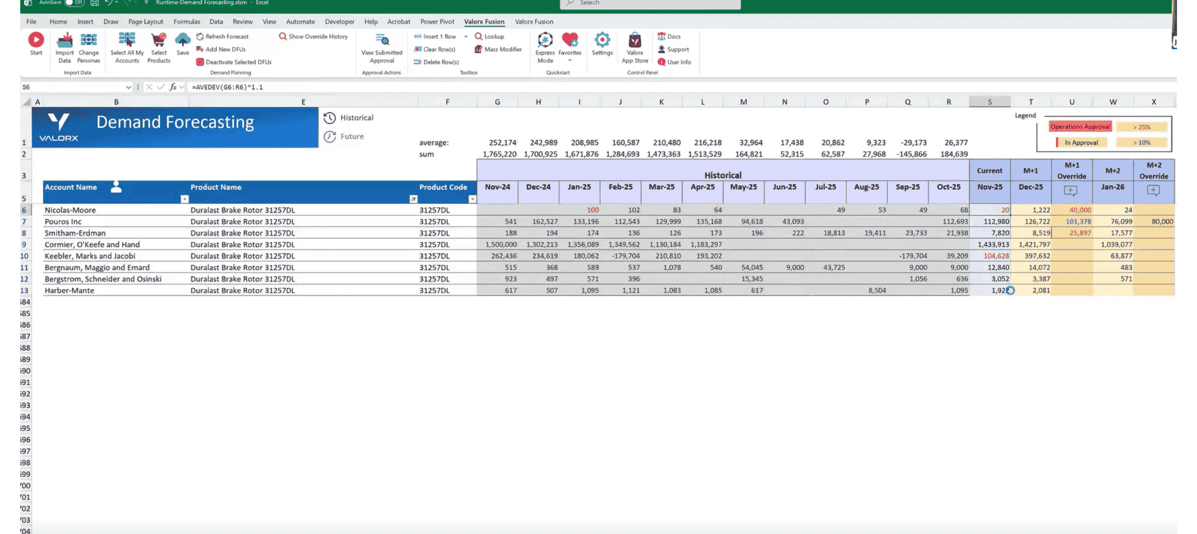
Task: Click the Nicolas-Moore account cell
Action: (x=116, y=210)
